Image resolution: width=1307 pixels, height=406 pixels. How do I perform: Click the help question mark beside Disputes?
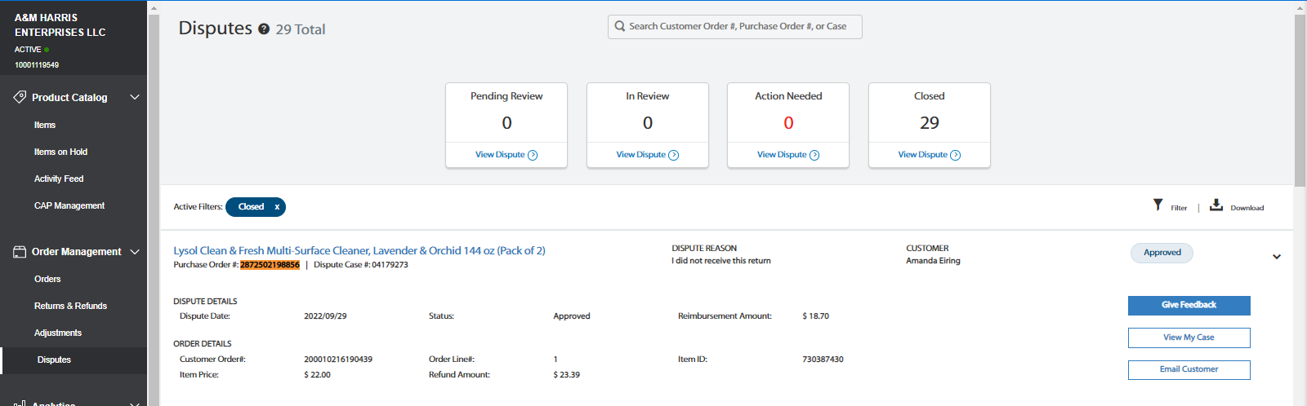[264, 29]
